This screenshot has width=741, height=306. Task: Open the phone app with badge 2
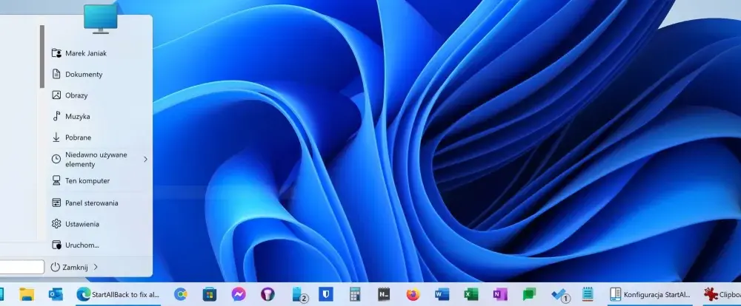(299, 294)
